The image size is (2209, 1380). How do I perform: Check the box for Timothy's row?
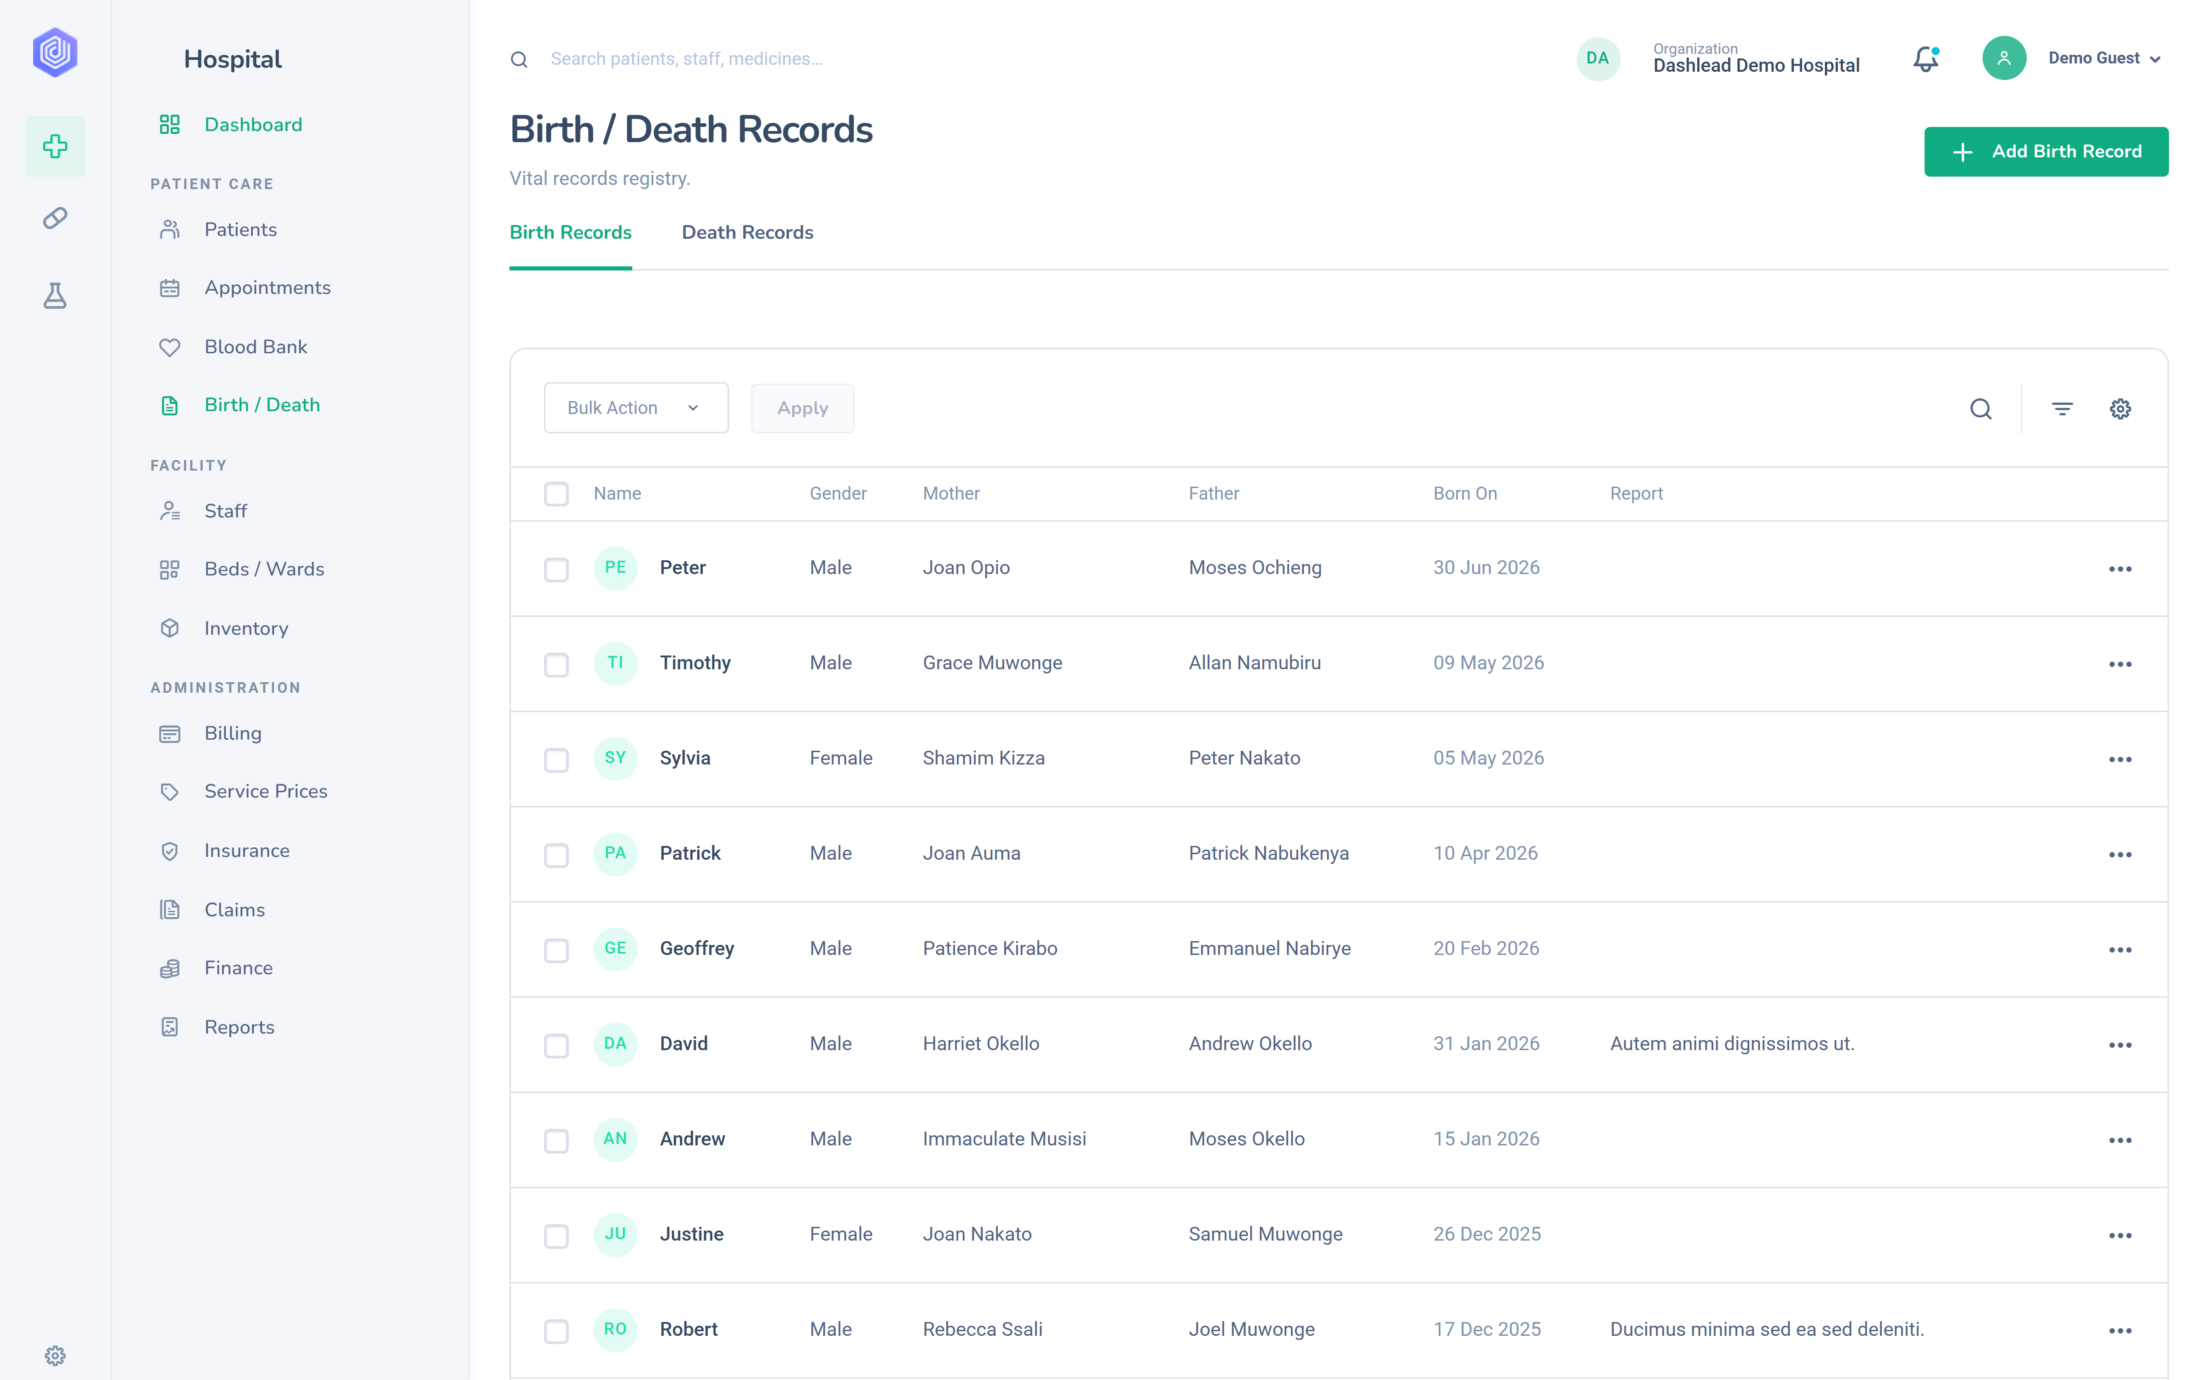pos(556,664)
